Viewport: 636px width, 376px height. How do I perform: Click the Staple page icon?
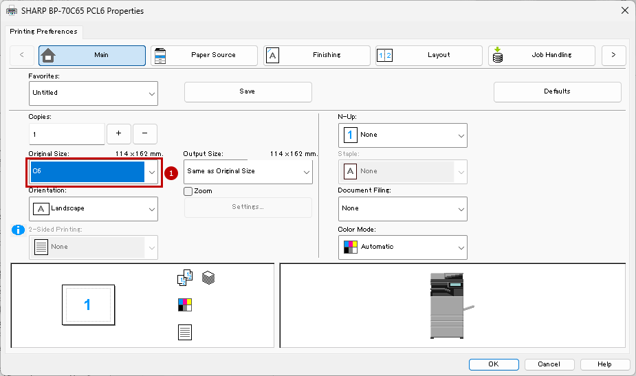click(x=351, y=172)
